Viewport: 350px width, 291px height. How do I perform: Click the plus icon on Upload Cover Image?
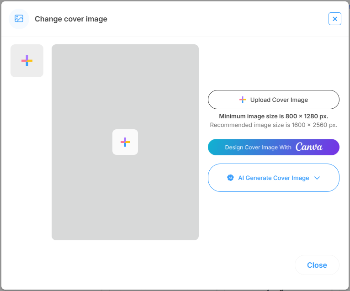tap(243, 100)
